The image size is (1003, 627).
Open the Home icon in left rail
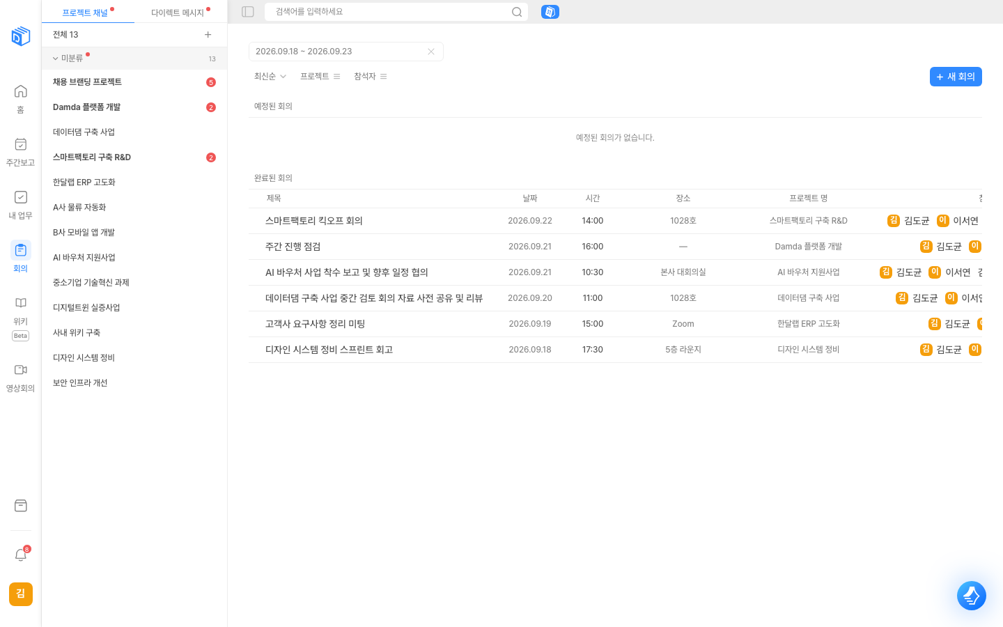pos(21,91)
